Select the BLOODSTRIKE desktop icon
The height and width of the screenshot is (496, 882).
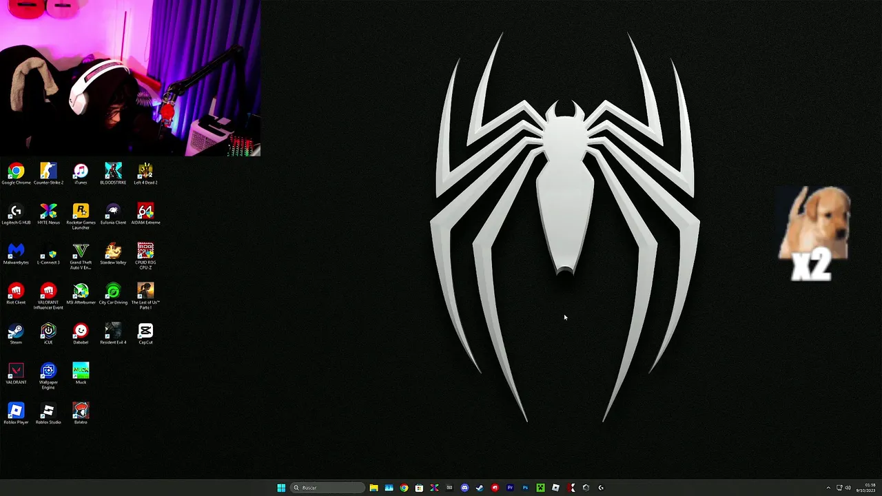(x=113, y=174)
